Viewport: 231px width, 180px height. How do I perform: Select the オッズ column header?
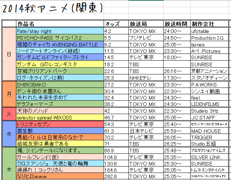coord(116,24)
